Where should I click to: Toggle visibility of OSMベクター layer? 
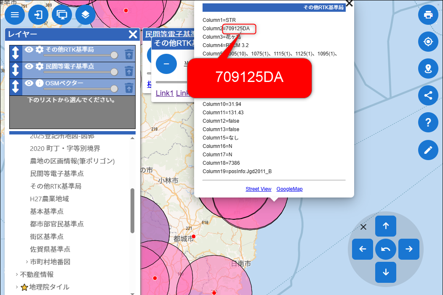29,83
